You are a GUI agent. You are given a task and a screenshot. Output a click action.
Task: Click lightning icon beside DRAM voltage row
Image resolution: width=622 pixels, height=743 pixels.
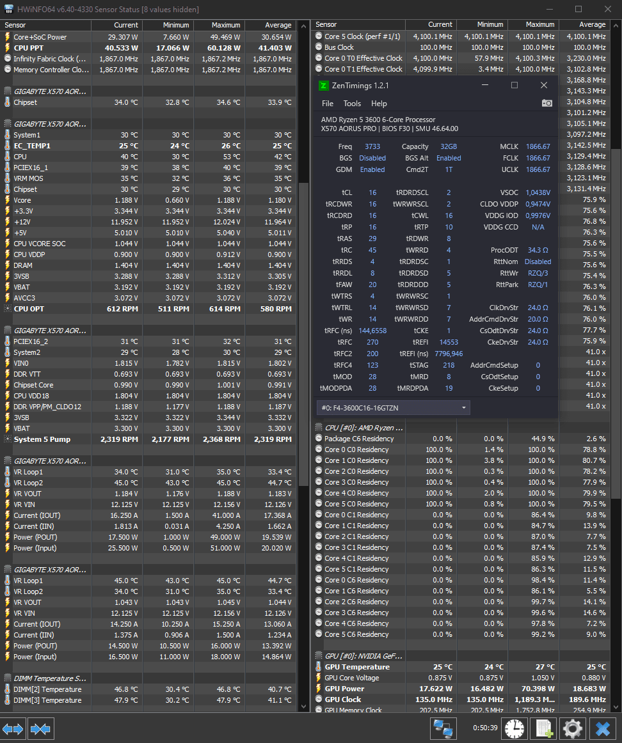7,265
